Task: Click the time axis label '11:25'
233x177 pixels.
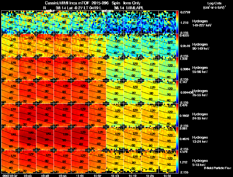Action: (x=150, y=176)
